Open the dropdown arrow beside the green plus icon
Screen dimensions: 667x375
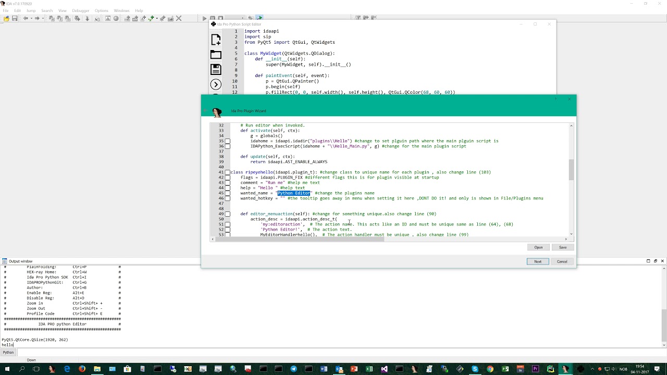156,18
